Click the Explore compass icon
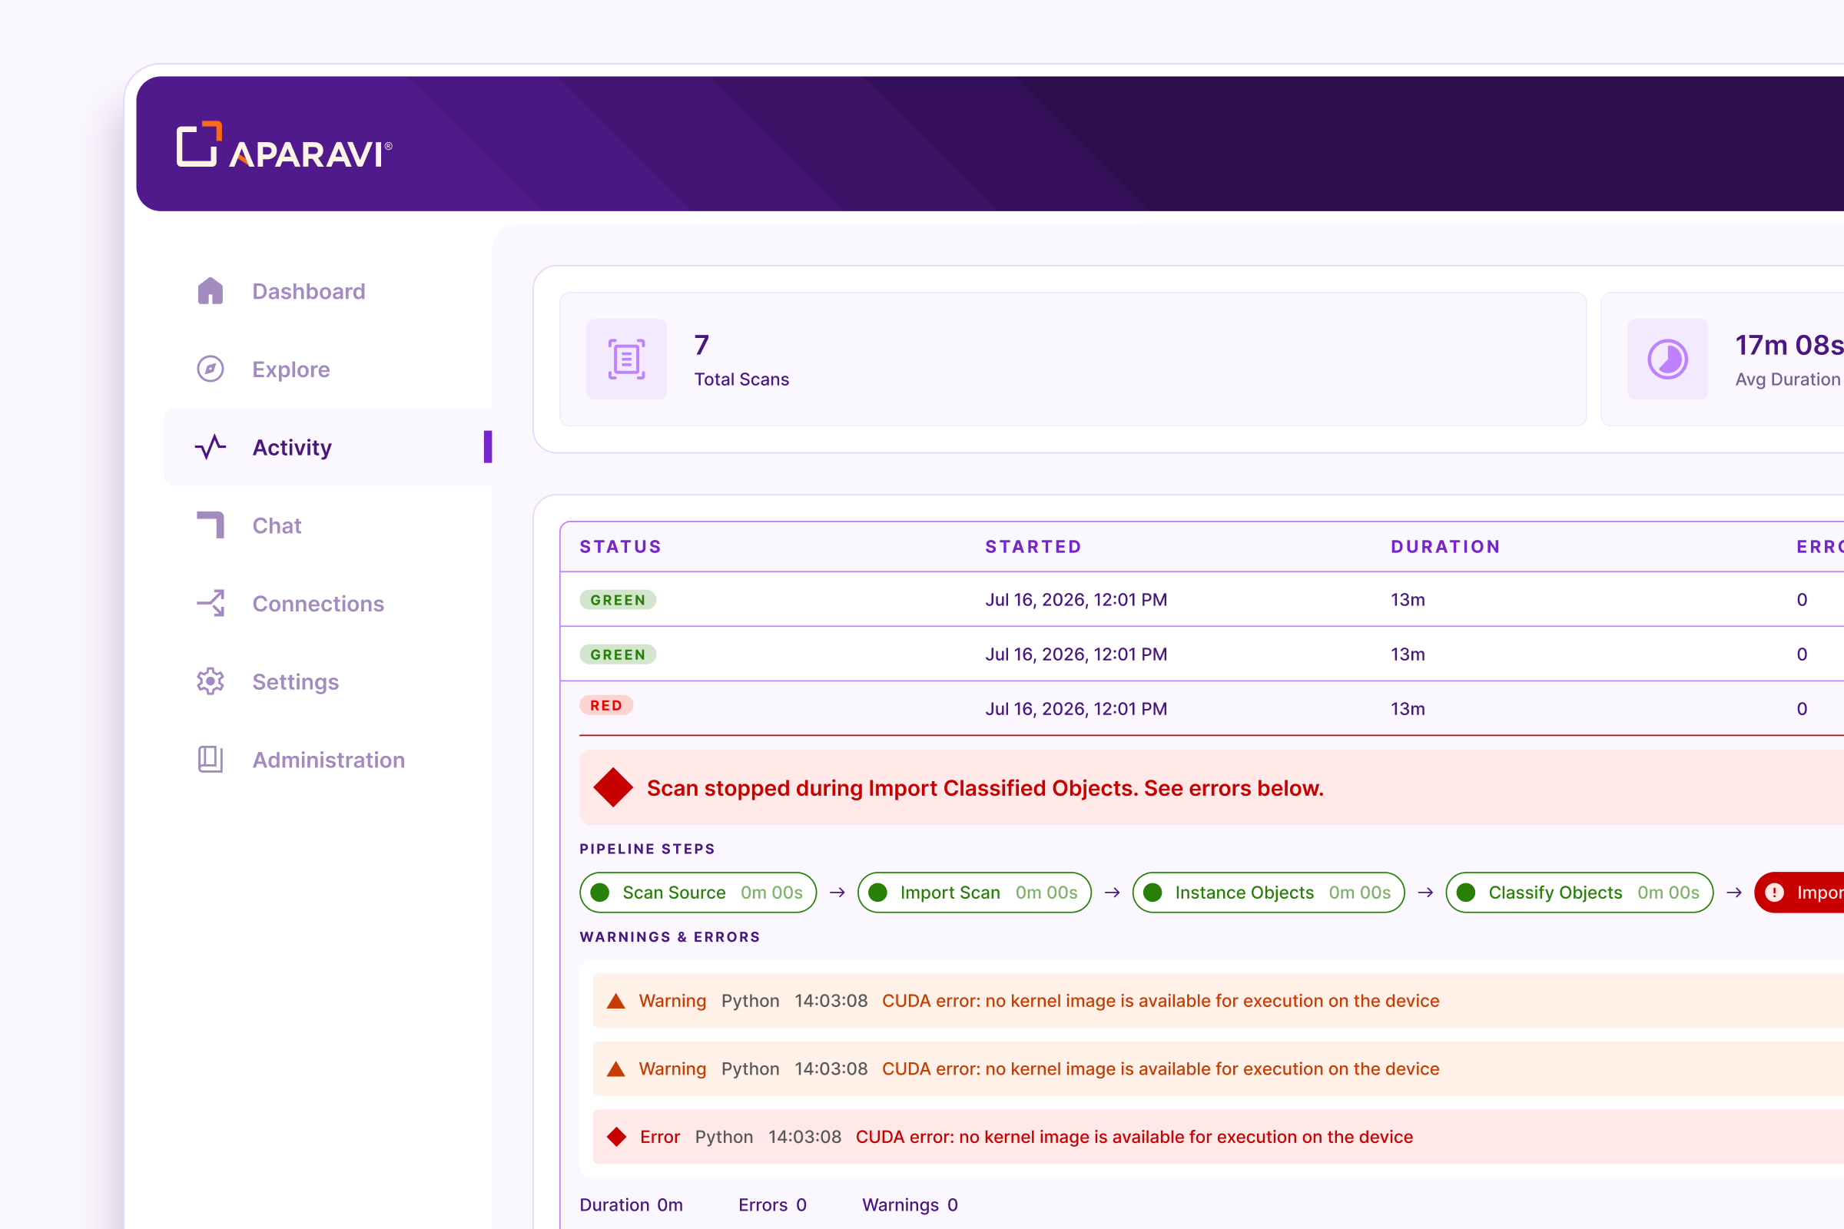The image size is (1844, 1229). click(x=210, y=369)
